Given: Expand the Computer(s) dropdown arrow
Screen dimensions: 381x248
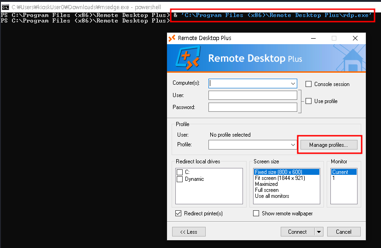Looking at the screenshot, I should tap(293, 84).
